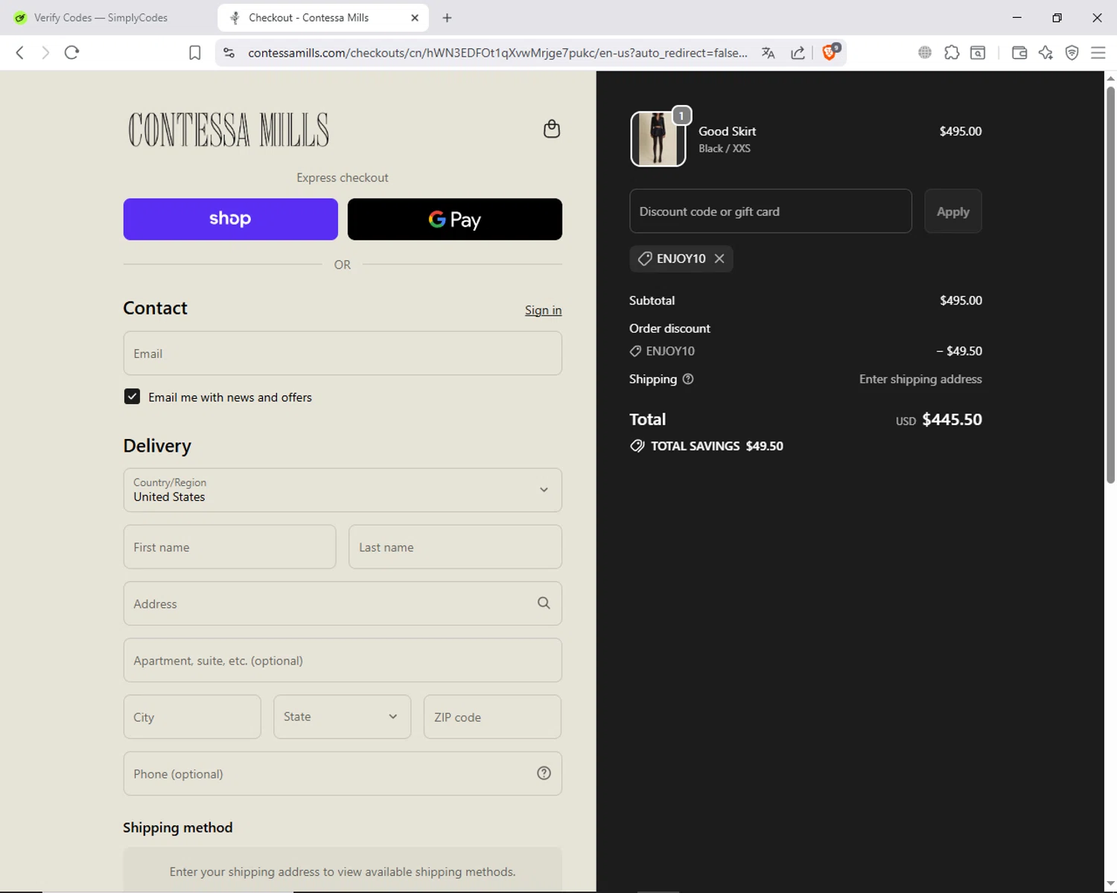The image size is (1117, 893).
Task: Click the Contessa Mills logo
Action: pos(229,129)
